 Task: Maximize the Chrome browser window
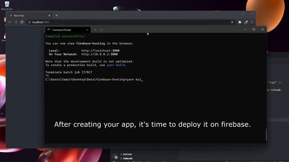tap(243, 13)
